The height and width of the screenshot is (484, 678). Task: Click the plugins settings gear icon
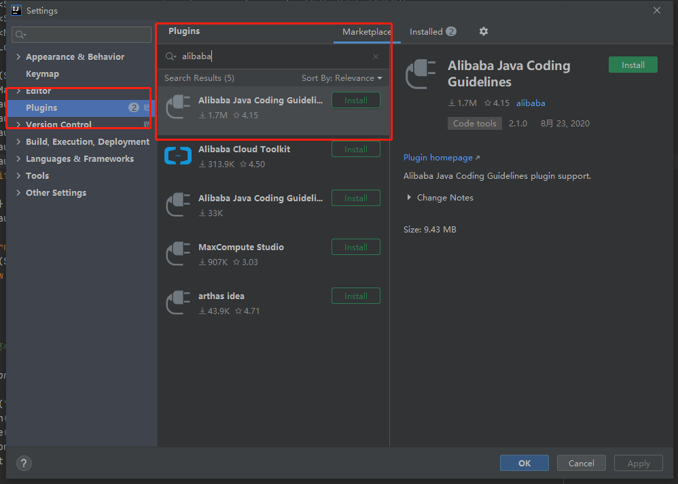(x=484, y=31)
